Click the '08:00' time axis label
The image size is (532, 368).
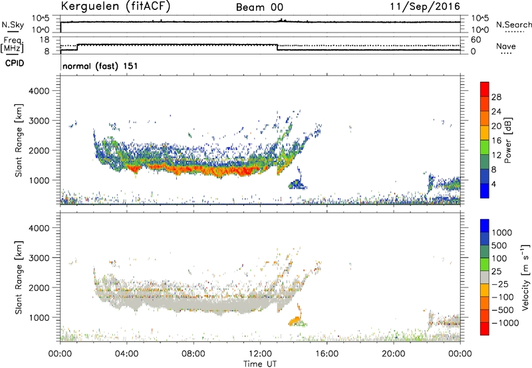point(194,354)
